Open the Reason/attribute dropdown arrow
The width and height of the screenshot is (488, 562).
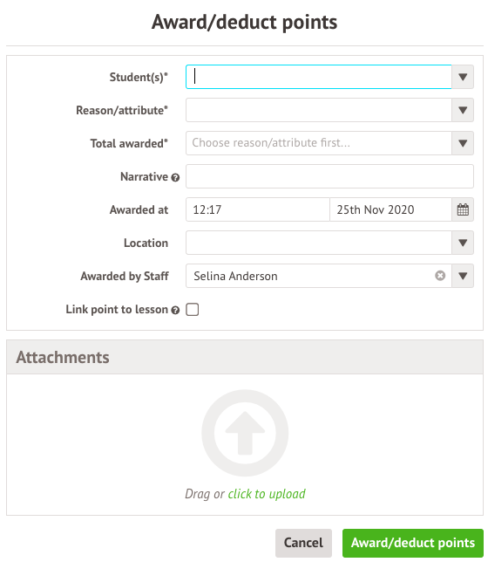coord(463,110)
